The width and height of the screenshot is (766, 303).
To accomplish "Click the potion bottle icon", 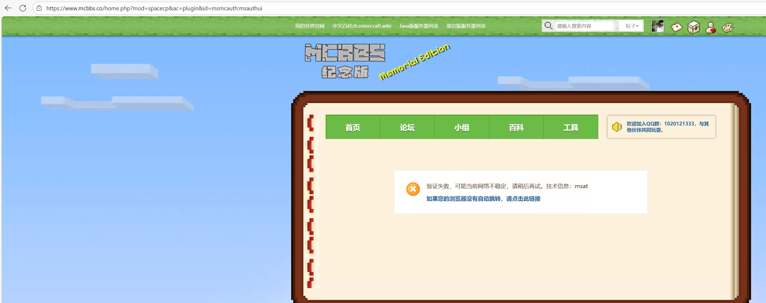I will pyautogui.click(x=710, y=28).
